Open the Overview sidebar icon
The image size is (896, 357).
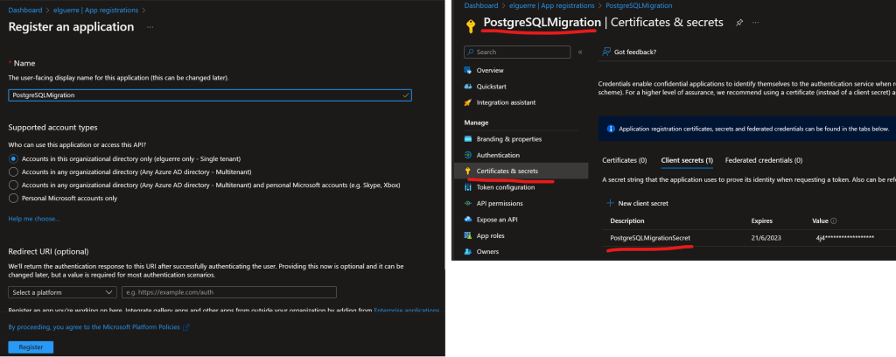pos(468,70)
